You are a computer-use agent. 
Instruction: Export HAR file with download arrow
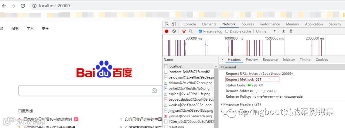point(291,31)
